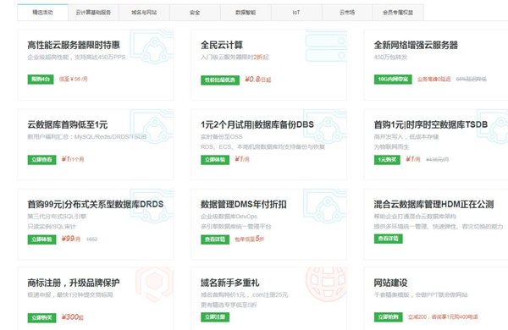Click the 包年低至5折 discount text
The image size is (508, 330).
(250, 239)
